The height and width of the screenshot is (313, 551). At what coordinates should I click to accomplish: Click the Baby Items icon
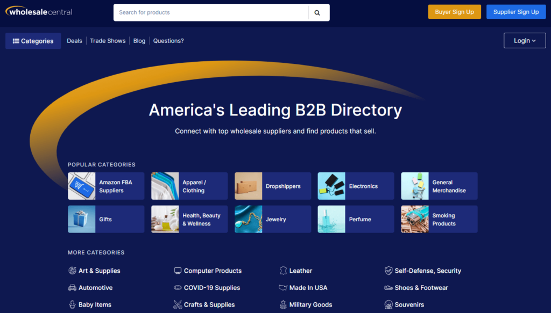(72, 304)
